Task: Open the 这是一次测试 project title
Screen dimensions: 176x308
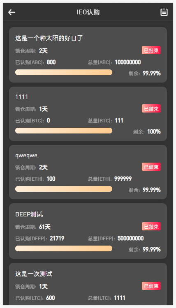Action: pyautogui.click(x=34, y=274)
